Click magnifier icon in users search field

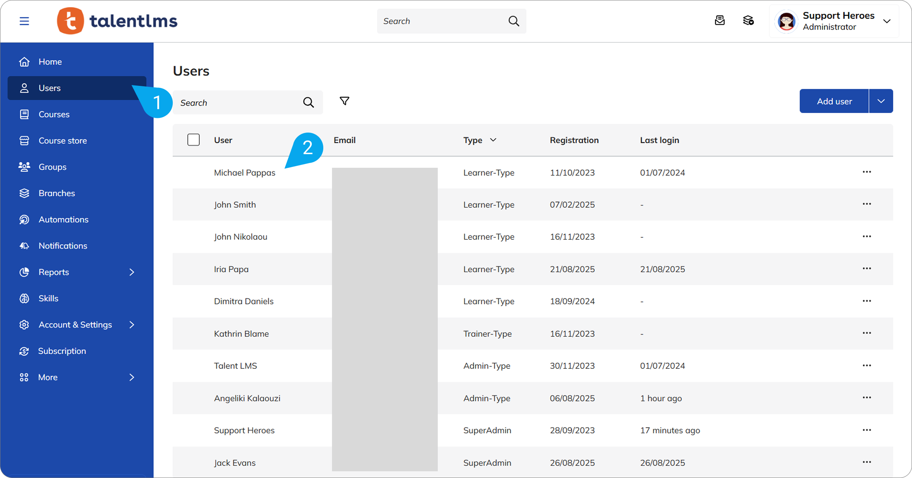click(x=308, y=102)
